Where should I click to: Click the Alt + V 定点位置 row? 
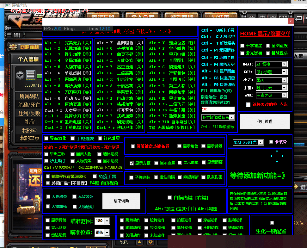[172, 43]
